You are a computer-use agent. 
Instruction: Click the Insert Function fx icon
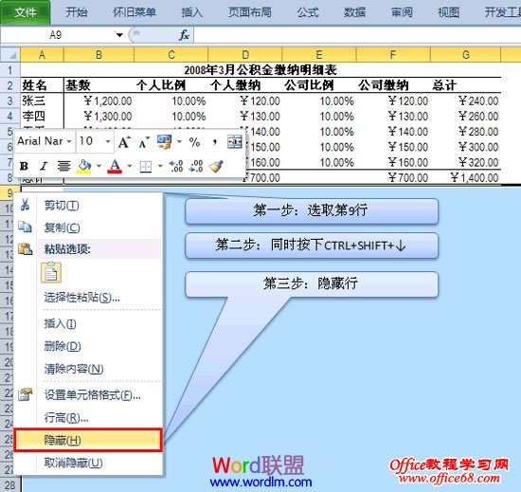tap(184, 34)
